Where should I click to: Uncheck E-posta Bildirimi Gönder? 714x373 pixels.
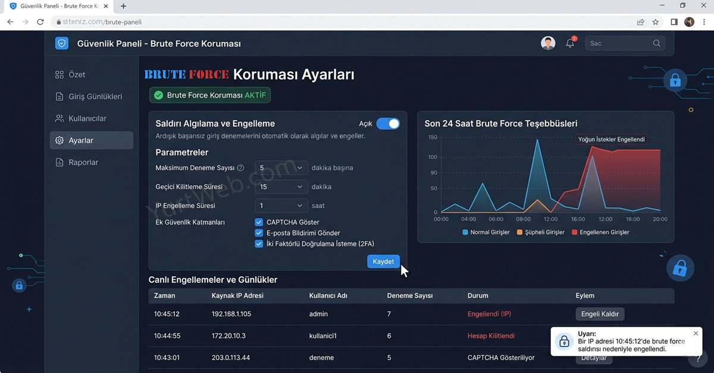[x=259, y=233]
